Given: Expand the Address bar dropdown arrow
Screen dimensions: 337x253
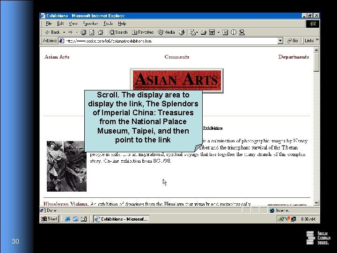Looking at the screenshot, I should 280,41.
